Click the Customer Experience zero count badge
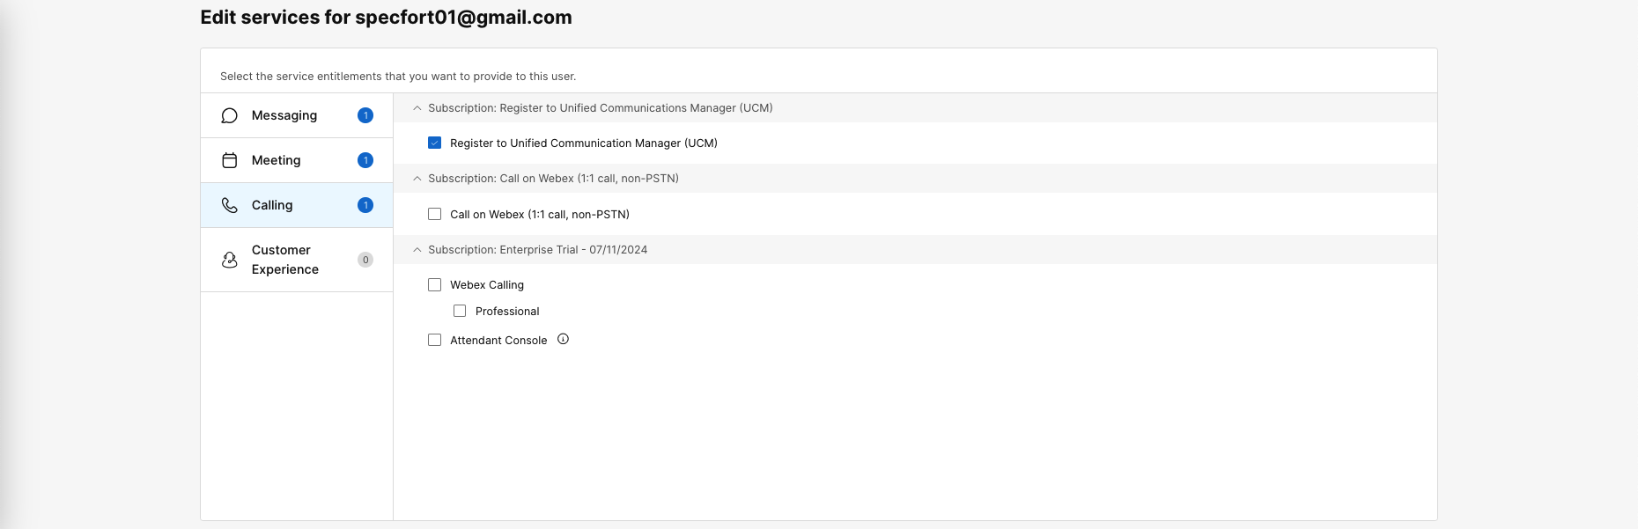Image resolution: width=1638 pixels, height=529 pixels. pos(365,260)
